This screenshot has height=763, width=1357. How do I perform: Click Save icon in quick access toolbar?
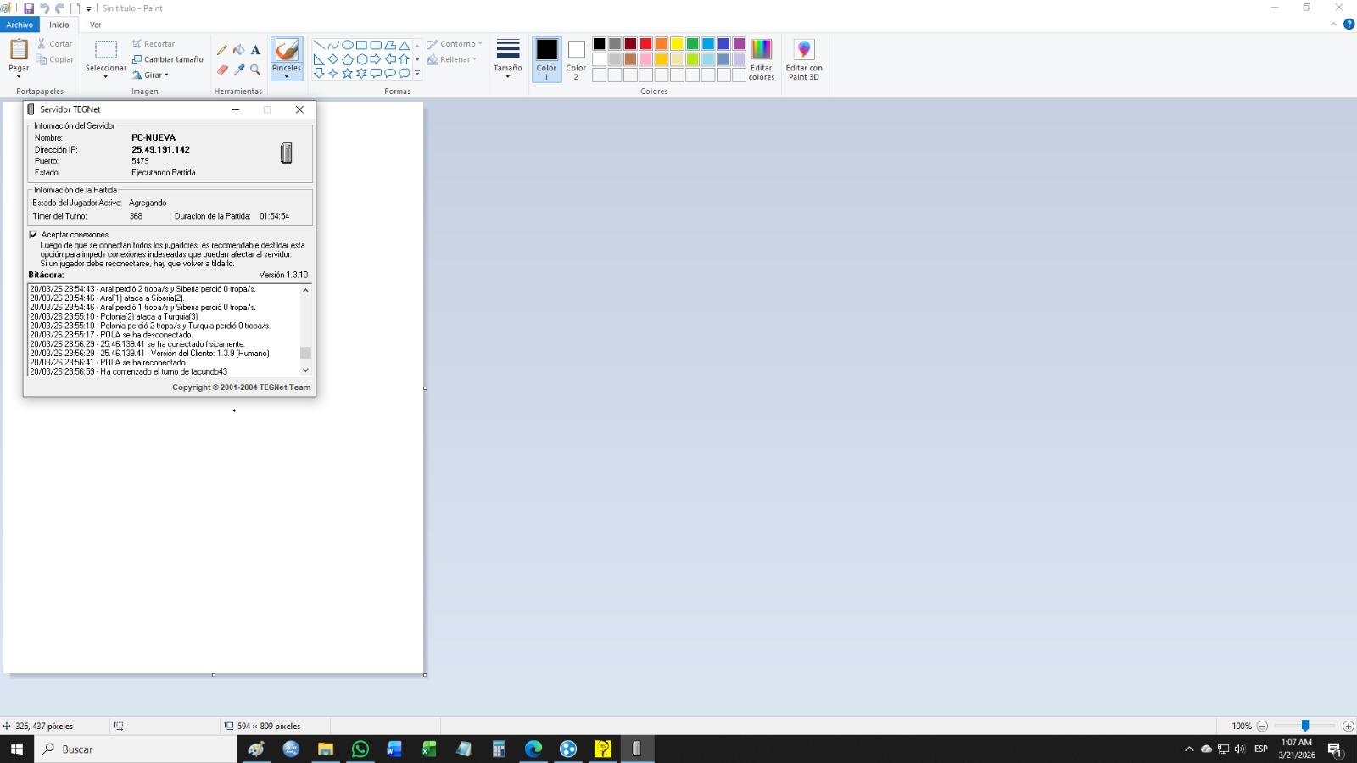29,8
